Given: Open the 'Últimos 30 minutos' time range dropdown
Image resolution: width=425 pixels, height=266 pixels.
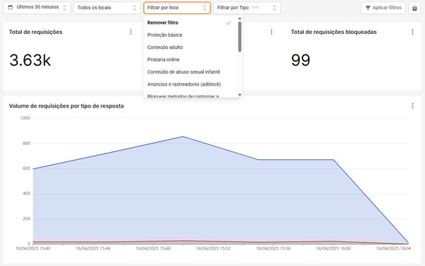Looking at the screenshot, I should [37, 8].
